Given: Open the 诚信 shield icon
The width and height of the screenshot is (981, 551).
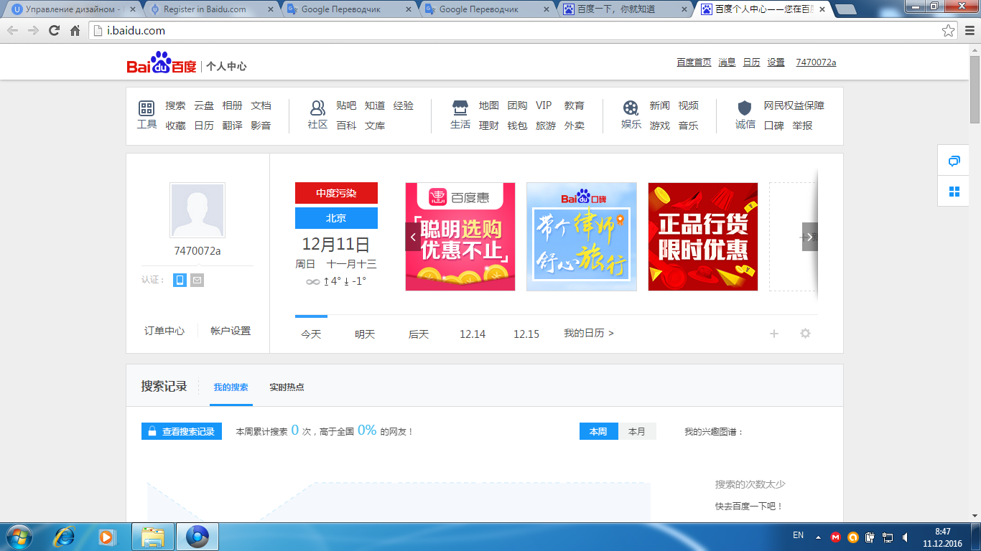Looking at the screenshot, I should (745, 108).
